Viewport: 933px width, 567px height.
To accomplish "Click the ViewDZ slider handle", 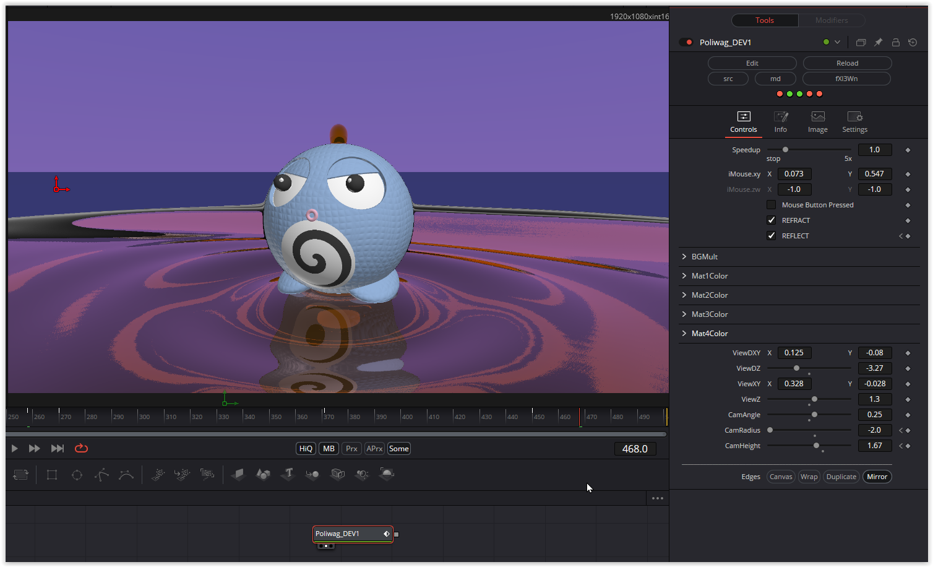I will tap(797, 368).
